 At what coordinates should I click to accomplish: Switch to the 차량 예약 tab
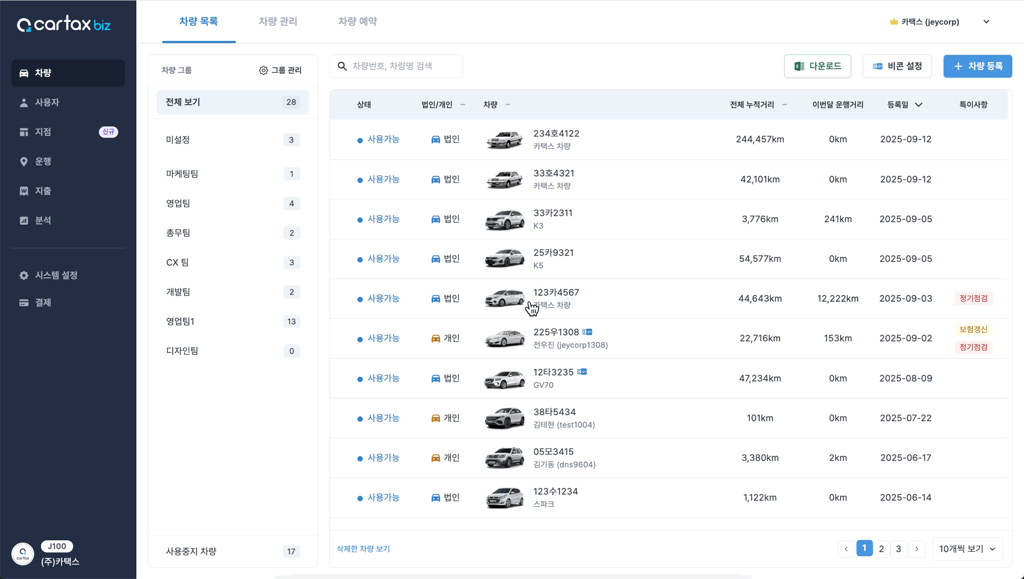(357, 21)
